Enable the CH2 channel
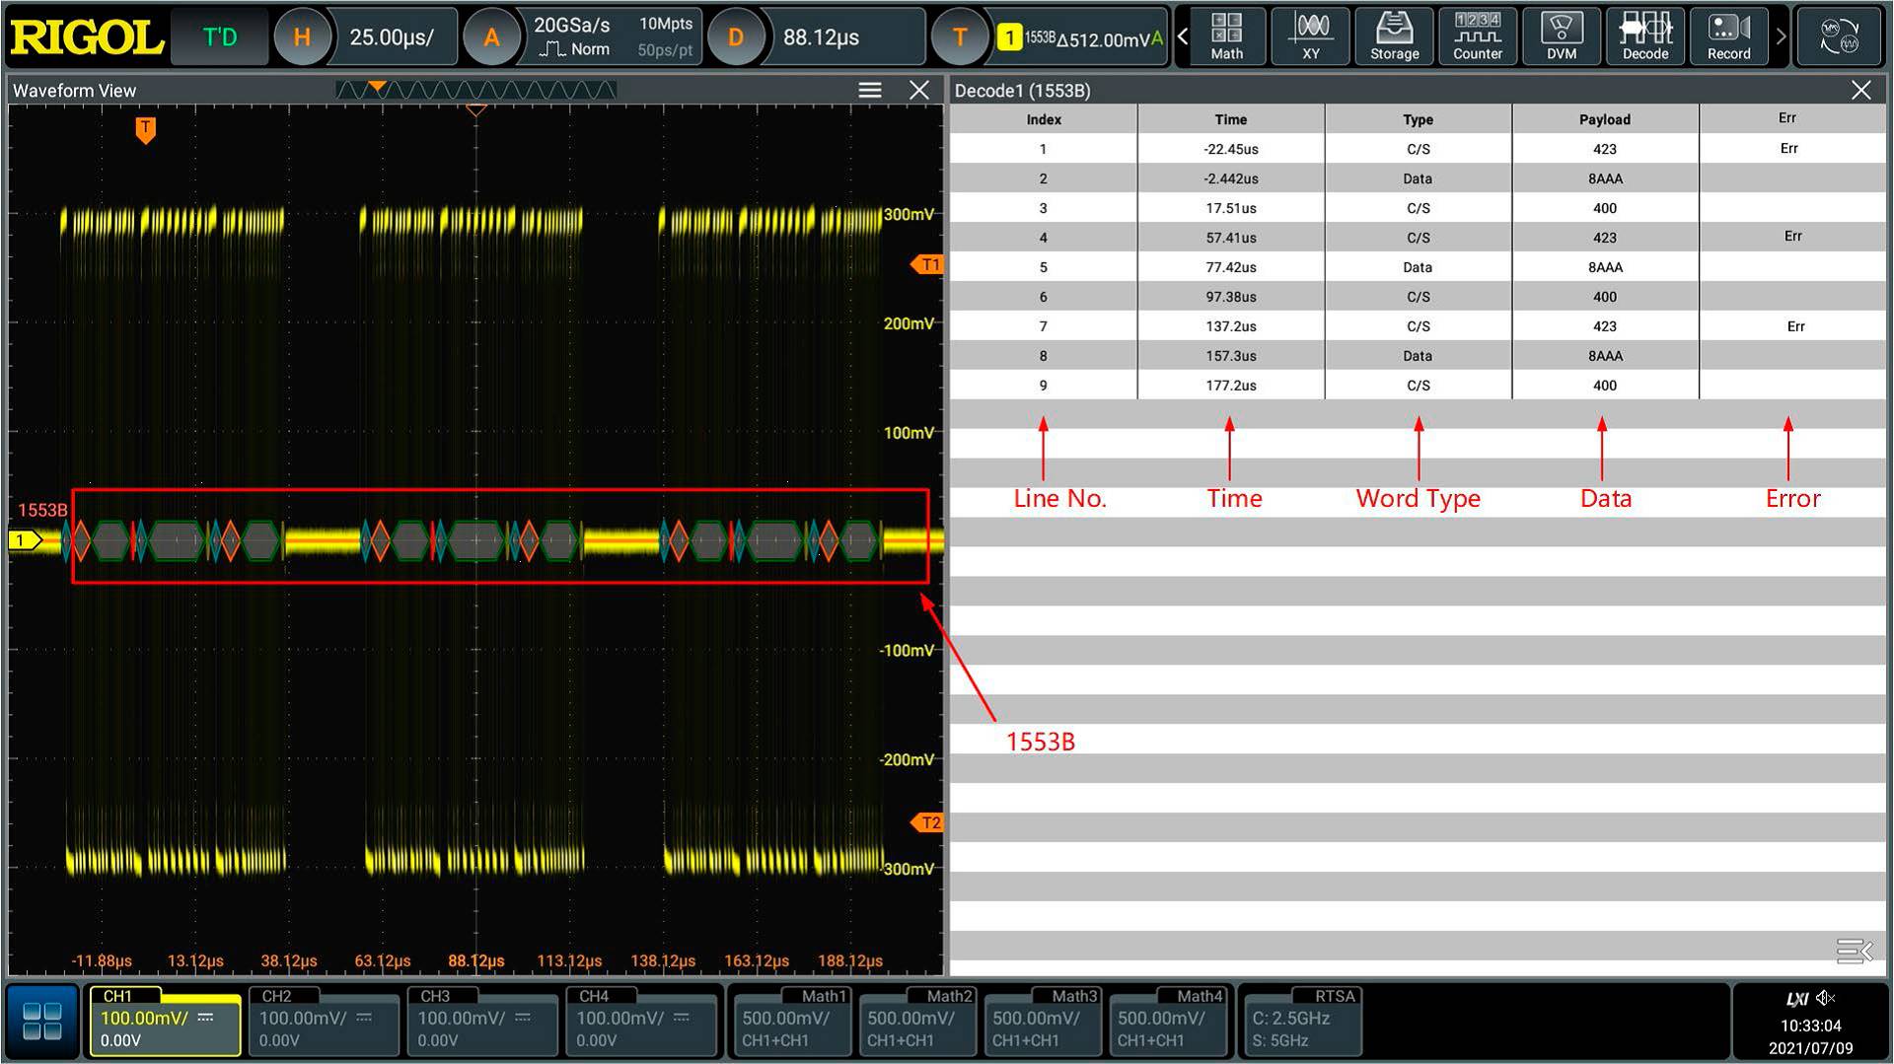 pos(323,1021)
